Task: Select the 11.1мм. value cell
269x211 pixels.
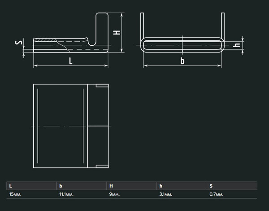Action: coord(66,193)
